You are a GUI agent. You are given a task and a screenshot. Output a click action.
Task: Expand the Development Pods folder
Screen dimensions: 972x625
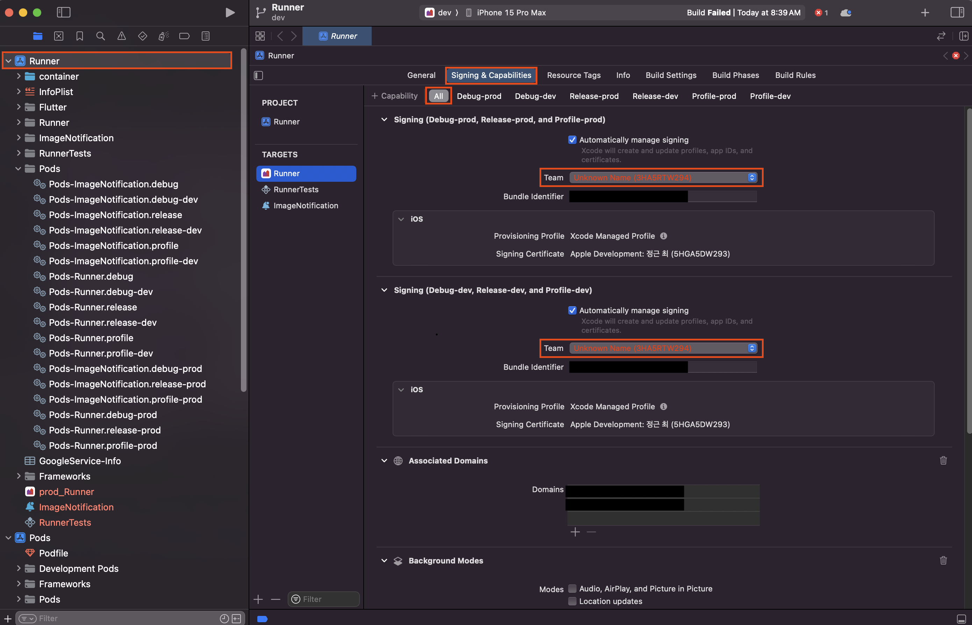pyautogui.click(x=18, y=568)
